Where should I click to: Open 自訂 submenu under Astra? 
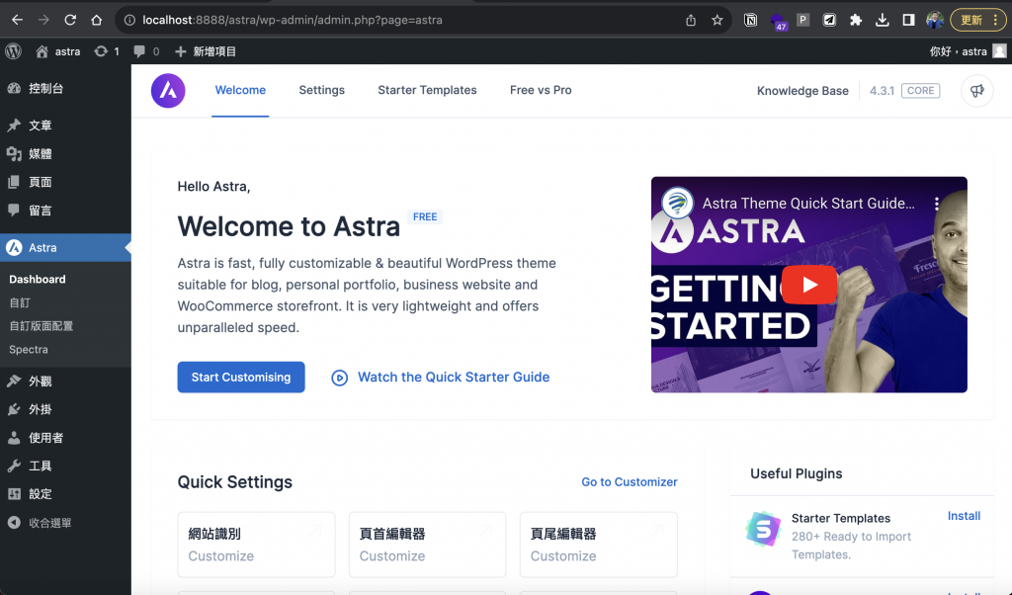pos(20,302)
